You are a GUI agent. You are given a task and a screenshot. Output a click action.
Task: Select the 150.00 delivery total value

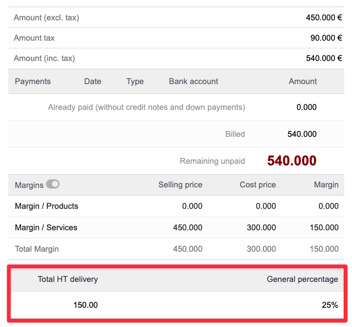pyautogui.click(x=85, y=304)
